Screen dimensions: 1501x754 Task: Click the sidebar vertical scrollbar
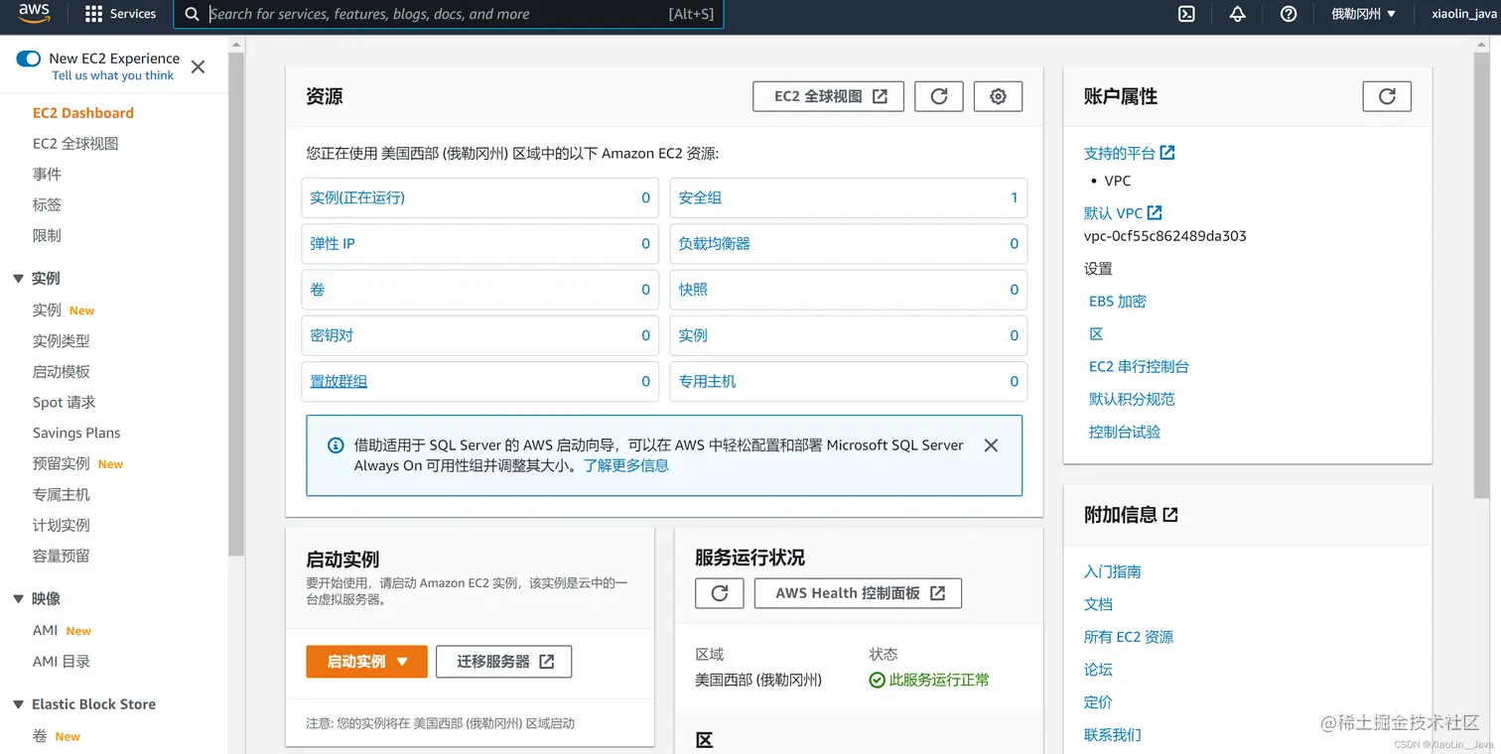click(236, 303)
